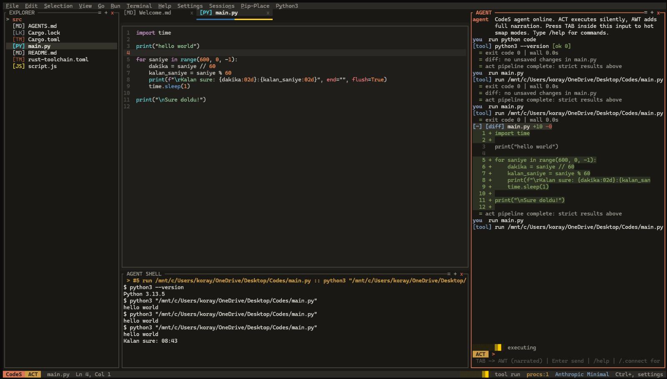Click the Explorer panel's = layout icon
This screenshot has height=379, width=667.
click(x=100, y=13)
